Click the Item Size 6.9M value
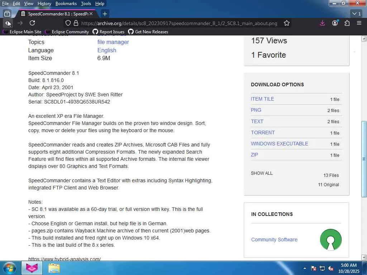This screenshot has width=367, height=275. click(x=104, y=58)
